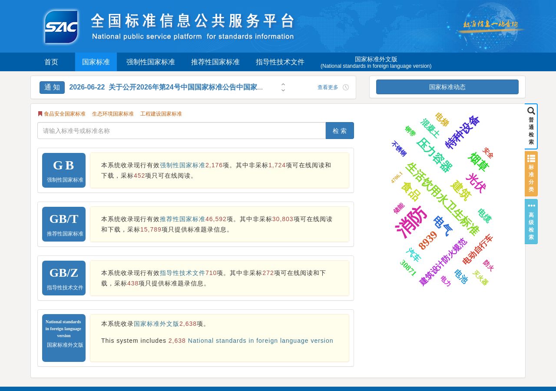Open the 高级检索 ellipsis icon tab
The image size is (556, 391).
pos(531,222)
